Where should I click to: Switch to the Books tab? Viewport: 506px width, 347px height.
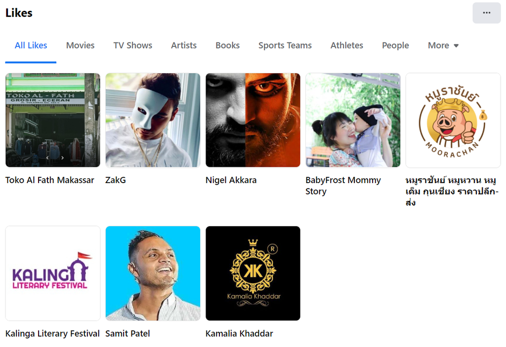point(227,45)
